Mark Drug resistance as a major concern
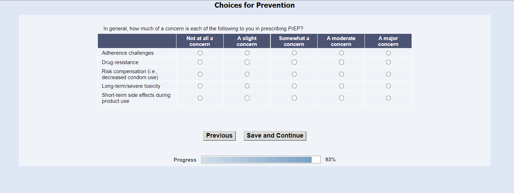Screen dimensions: 514x193 [388, 62]
